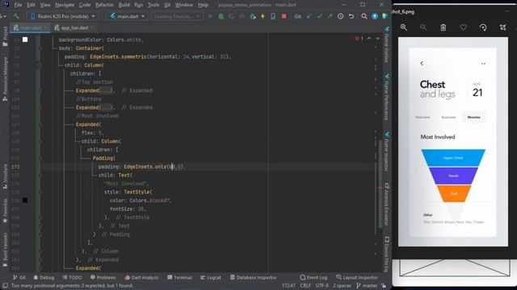
Task: Click the Git update project arrow
Action: click(x=309, y=16)
